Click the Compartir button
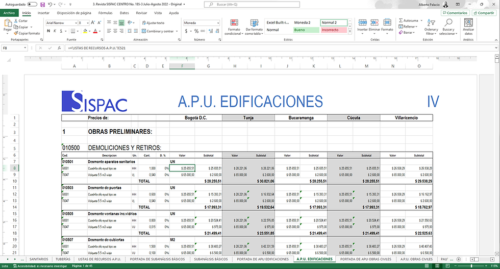This screenshot has height=269, width=500. 484,13
